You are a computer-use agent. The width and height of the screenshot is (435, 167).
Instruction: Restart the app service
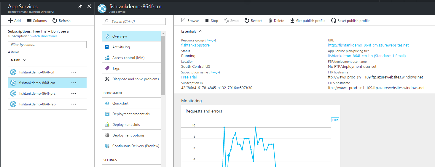pyautogui.click(x=253, y=20)
